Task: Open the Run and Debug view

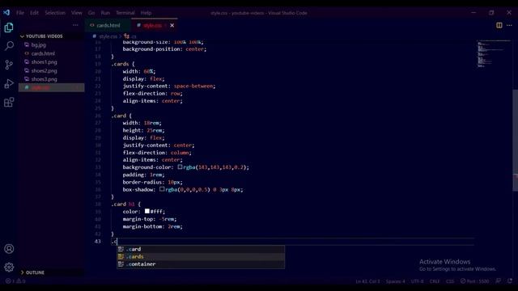Action: tap(9, 83)
